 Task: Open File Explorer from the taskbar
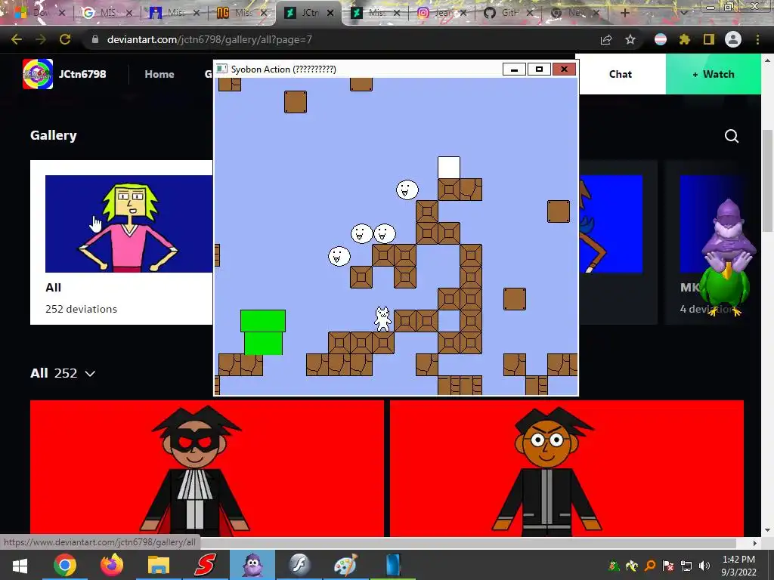point(159,565)
